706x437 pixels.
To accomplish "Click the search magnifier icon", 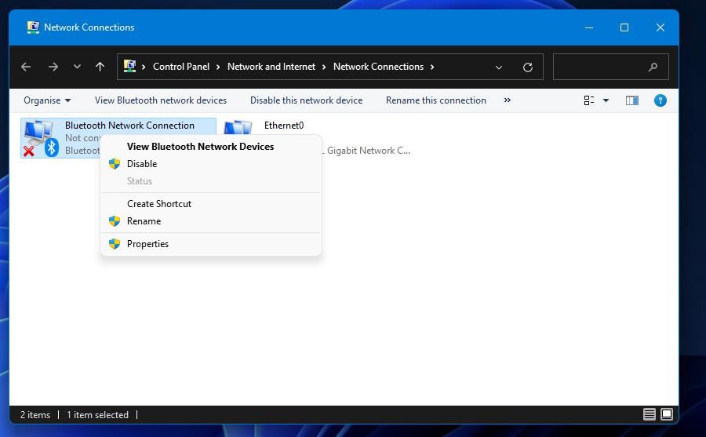I will coord(653,67).
